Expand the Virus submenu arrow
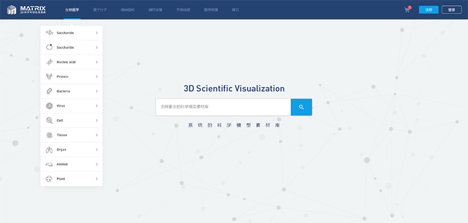Screen dimensions: 468x223 (97, 106)
